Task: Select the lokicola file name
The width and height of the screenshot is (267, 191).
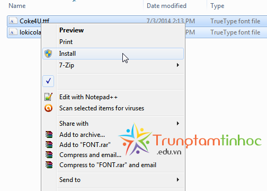Action: [30, 32]
